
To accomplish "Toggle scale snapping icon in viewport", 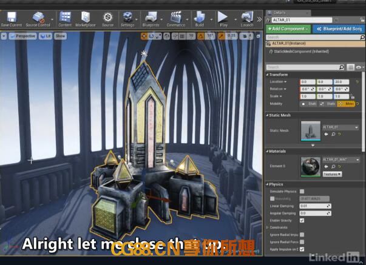I will 221,36.
